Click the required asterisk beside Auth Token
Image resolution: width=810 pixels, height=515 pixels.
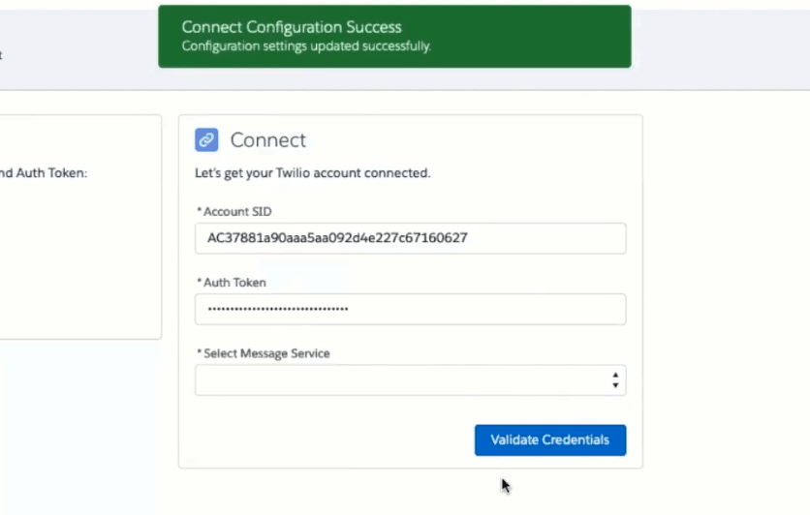click(199, 283)
